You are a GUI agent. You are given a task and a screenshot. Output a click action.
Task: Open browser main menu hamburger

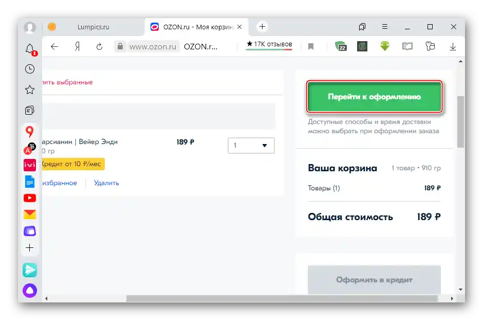(385, 27)
